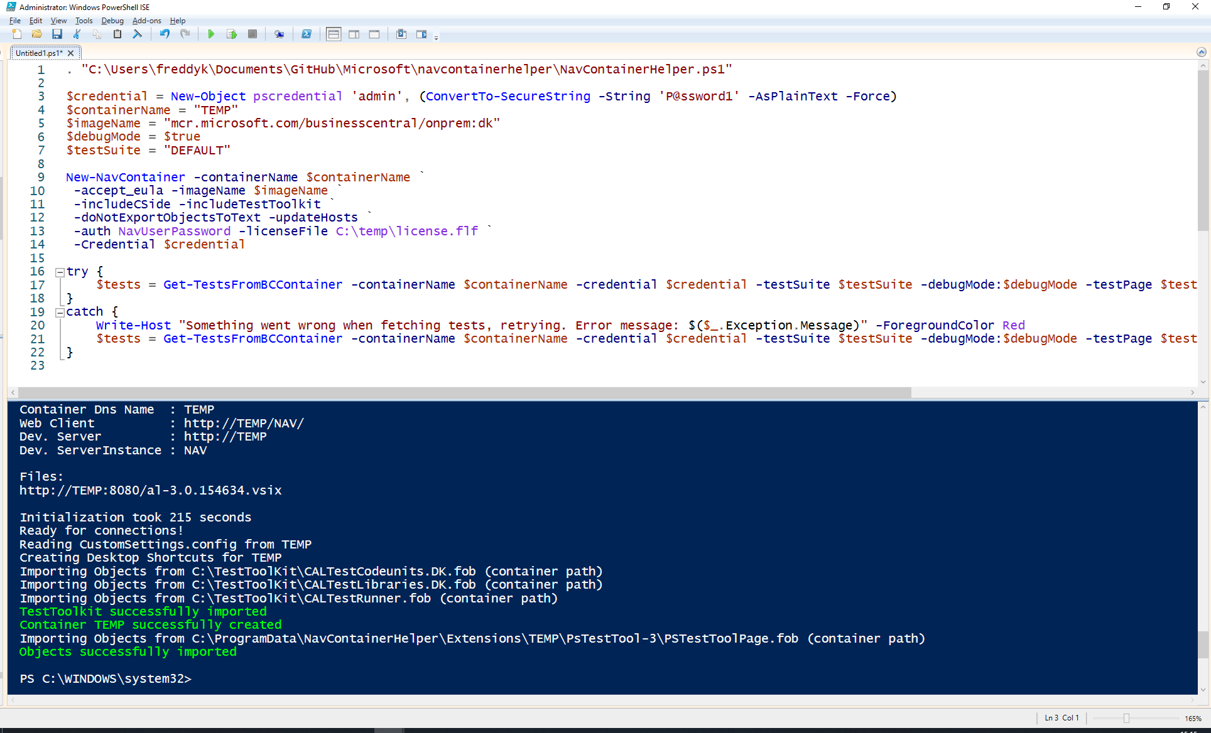Open the Debug menu

[x=112, y=21]
